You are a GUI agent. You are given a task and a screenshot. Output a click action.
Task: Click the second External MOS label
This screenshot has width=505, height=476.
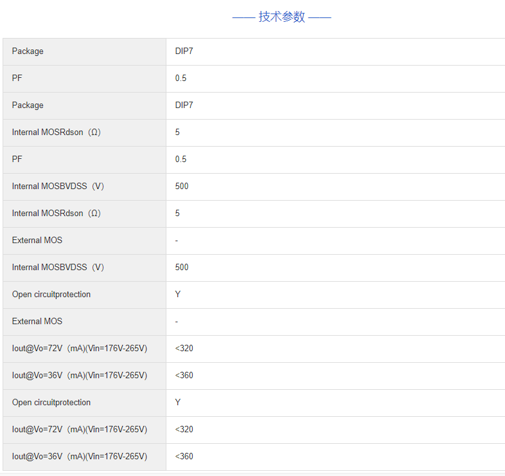(x=37, y=322)
